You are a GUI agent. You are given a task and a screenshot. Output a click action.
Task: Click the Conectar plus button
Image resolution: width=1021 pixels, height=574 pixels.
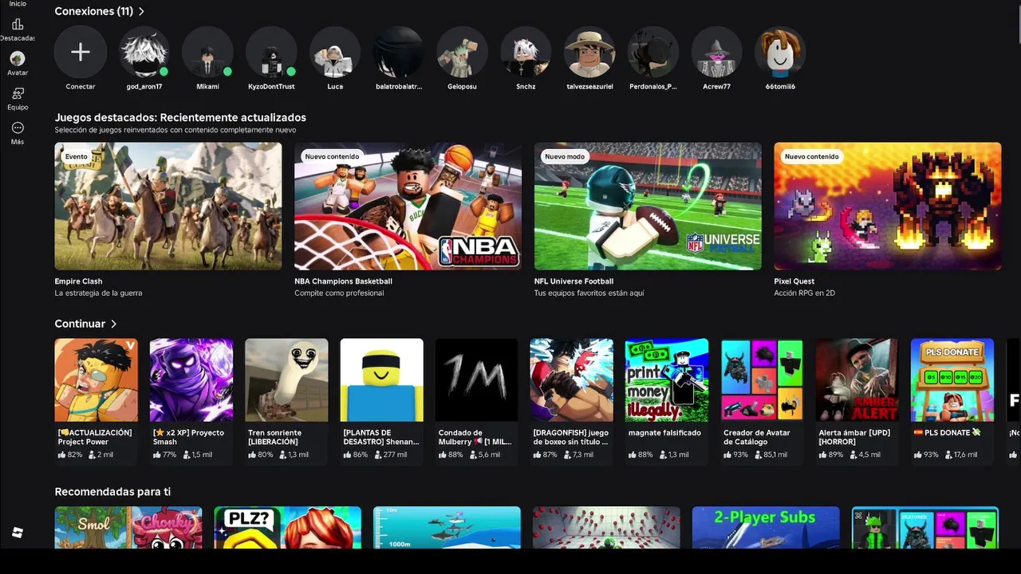81,53
